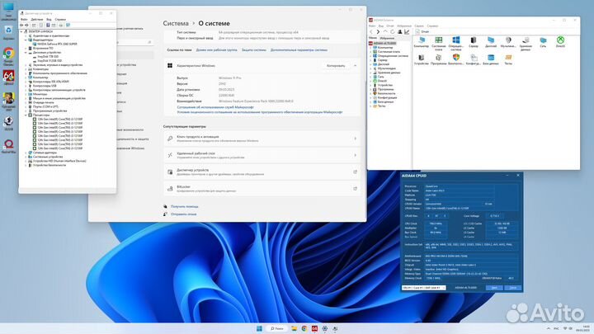594x334 pixels.
Task: Expand Системная плата in AIDA64 tree
Action: point(371,51)
